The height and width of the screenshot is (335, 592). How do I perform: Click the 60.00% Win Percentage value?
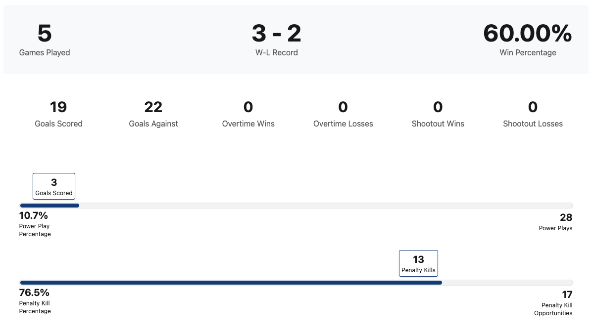pyautogui.click(x=528, y=34)
